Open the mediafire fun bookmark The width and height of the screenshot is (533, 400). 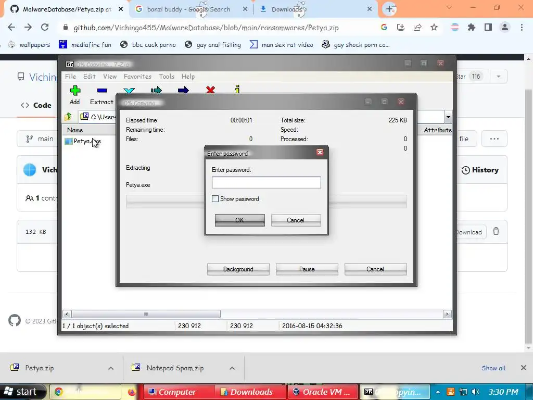tap(85, 45)
